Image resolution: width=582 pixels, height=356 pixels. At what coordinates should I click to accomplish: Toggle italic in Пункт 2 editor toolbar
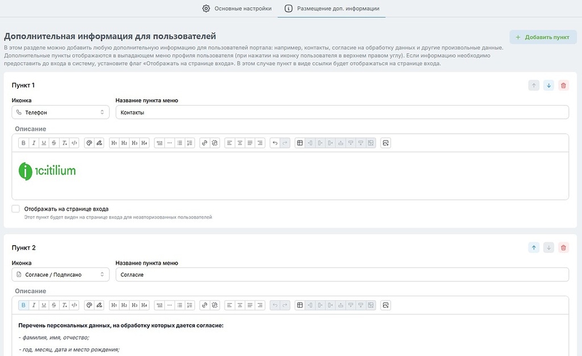point(34,305)
